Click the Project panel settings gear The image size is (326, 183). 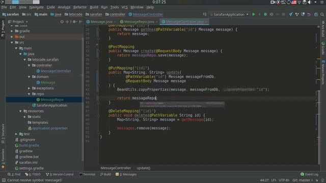(74, 21)
